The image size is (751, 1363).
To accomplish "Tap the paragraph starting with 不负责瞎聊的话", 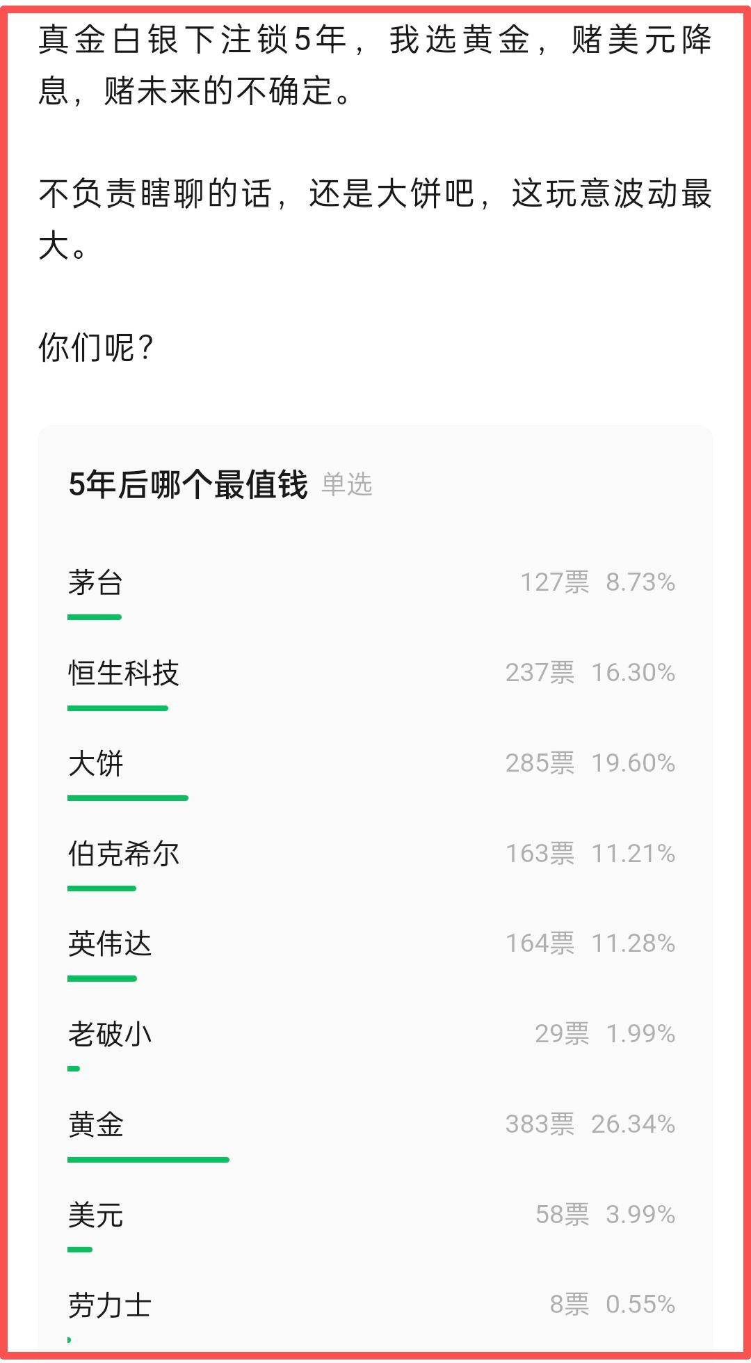I will pos(375,219).
